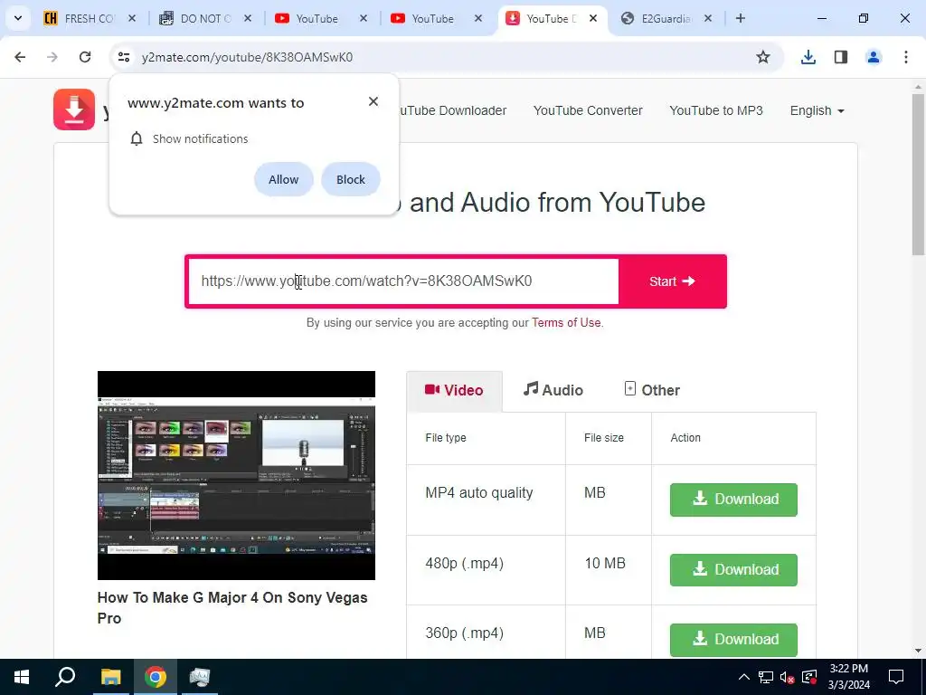Open the Windows notification center
This screenshot has height=695, width=926.
pos(896,677)
